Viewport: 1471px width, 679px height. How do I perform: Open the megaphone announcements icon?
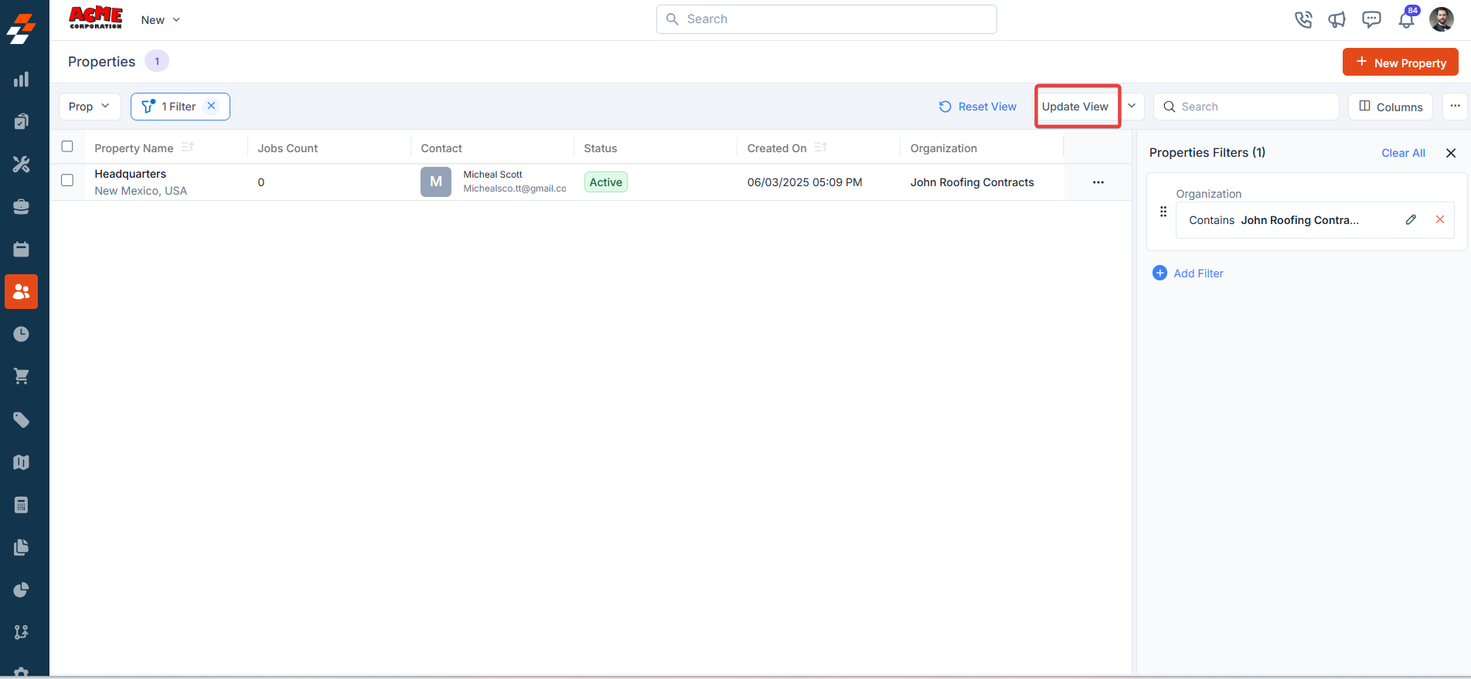pos(1337,19)
